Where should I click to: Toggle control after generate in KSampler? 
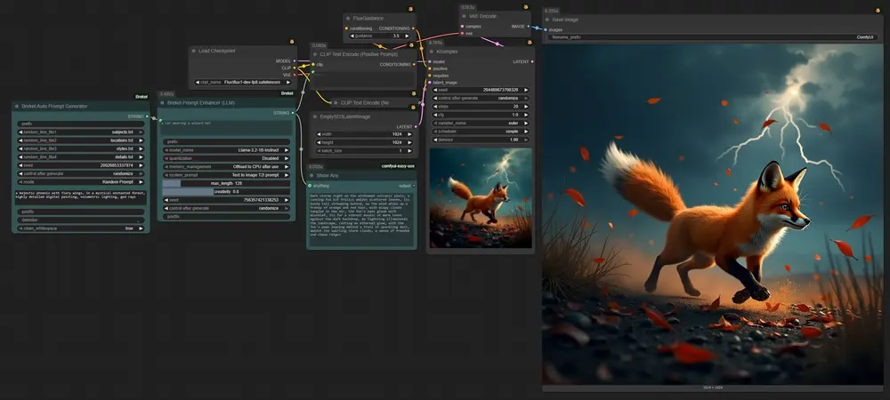click(x=480, y=98)
